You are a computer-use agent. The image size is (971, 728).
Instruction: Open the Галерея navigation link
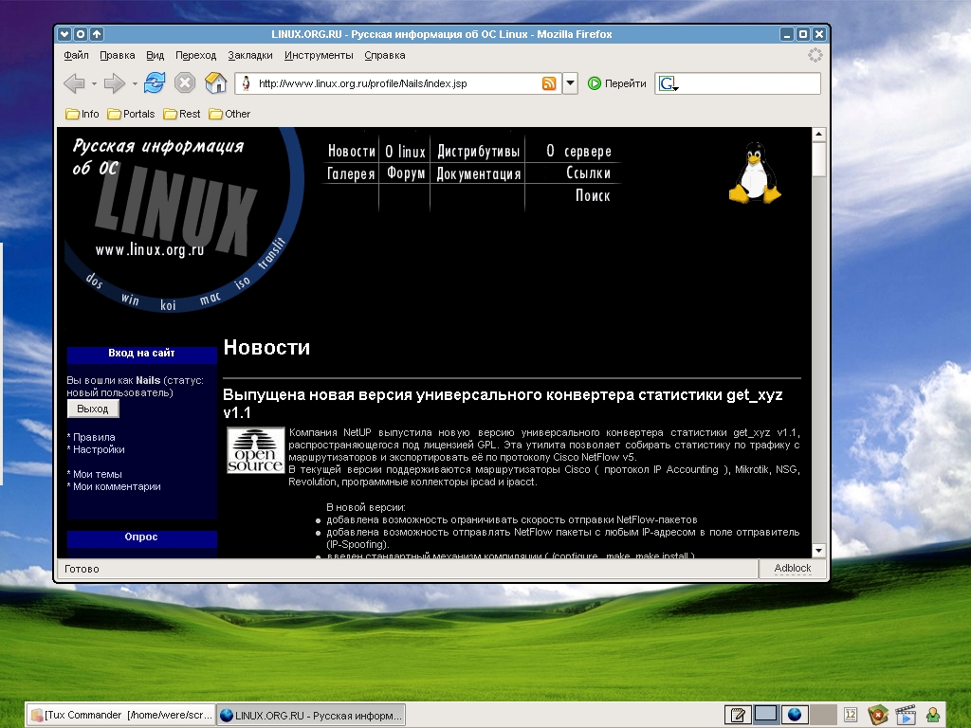point(351,173)
